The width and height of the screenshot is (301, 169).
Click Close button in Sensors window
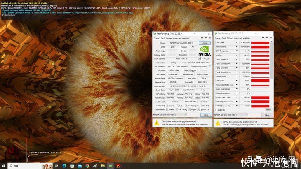point(267,115)
